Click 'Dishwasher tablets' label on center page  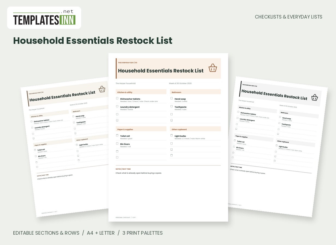pyautogui.click(x=130, y=99)
